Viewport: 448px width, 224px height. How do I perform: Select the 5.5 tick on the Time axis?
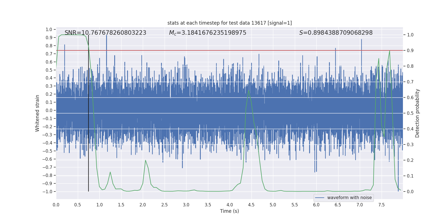click(295, 205)
